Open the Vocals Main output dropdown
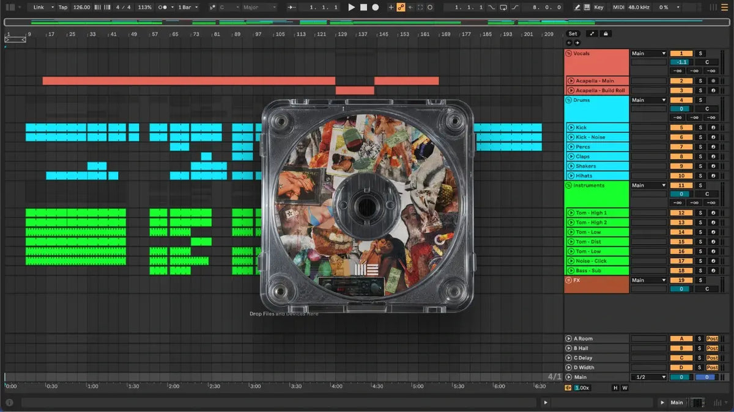This screenshot has width=734, height=412. tap(648, 54)
